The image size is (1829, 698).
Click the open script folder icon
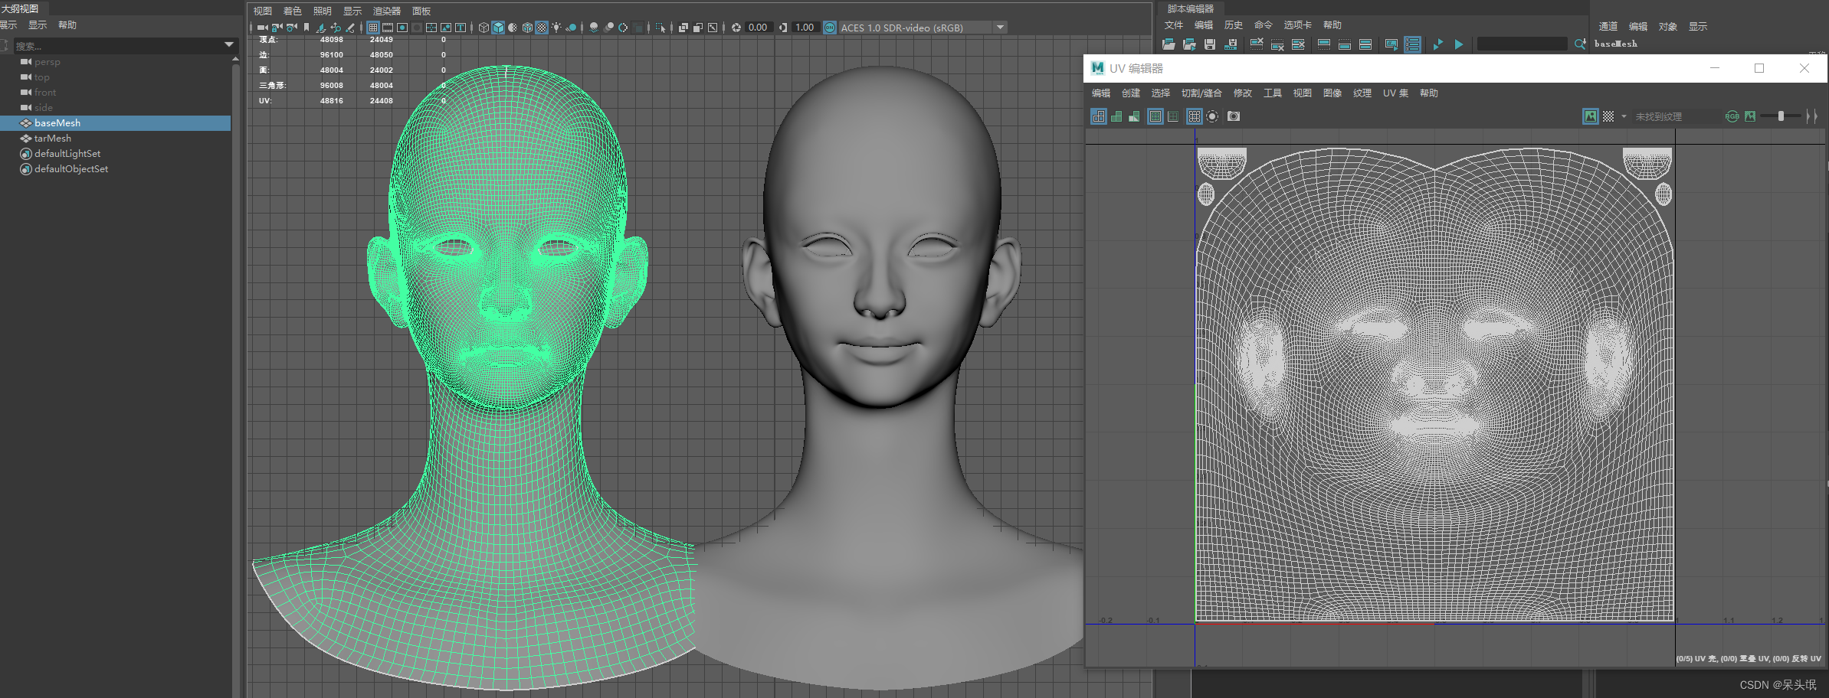1168,44
